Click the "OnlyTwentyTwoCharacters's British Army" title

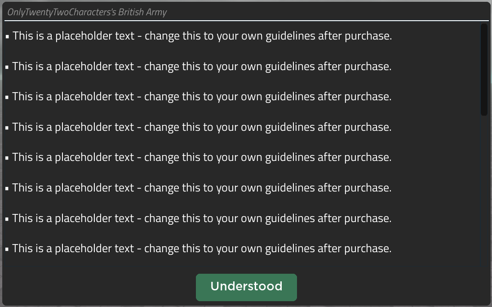click(87, 12)
